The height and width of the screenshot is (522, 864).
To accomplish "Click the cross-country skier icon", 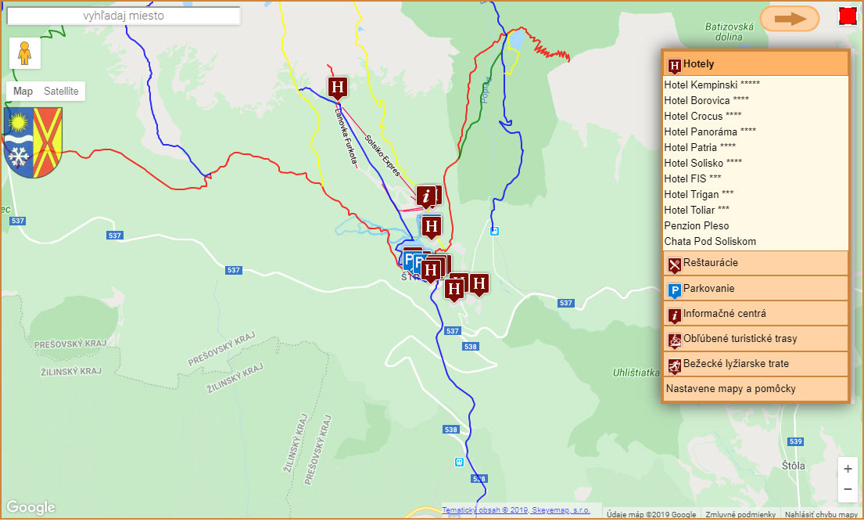I will (675, 365).
